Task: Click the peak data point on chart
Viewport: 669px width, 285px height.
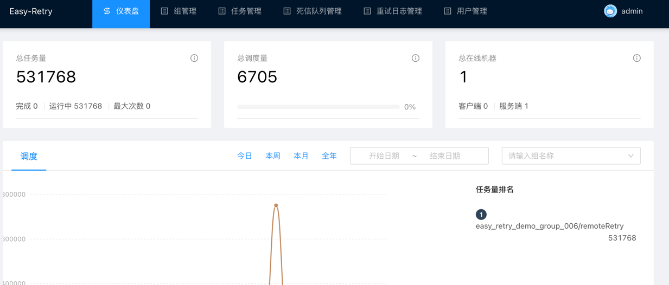Action: (x=276, y=205)
